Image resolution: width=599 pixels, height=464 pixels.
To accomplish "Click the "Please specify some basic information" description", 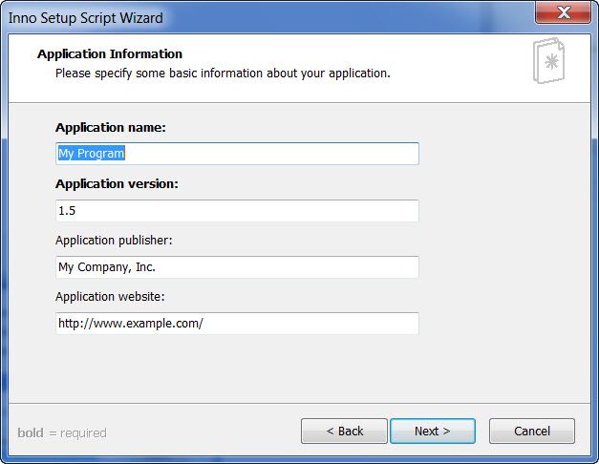I will click(223, 73).
